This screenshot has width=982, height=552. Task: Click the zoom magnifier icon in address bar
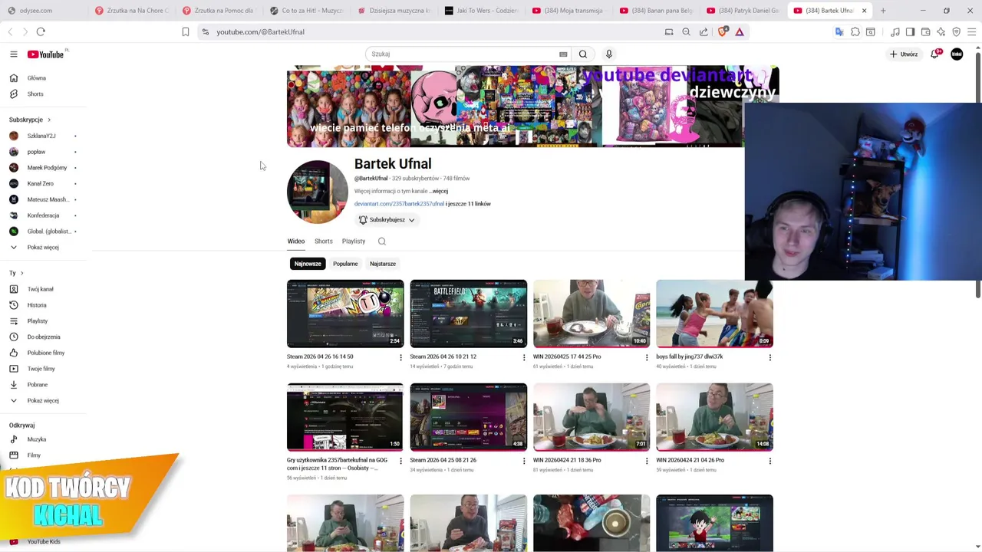pyautogui.click(x=687, y=31)
